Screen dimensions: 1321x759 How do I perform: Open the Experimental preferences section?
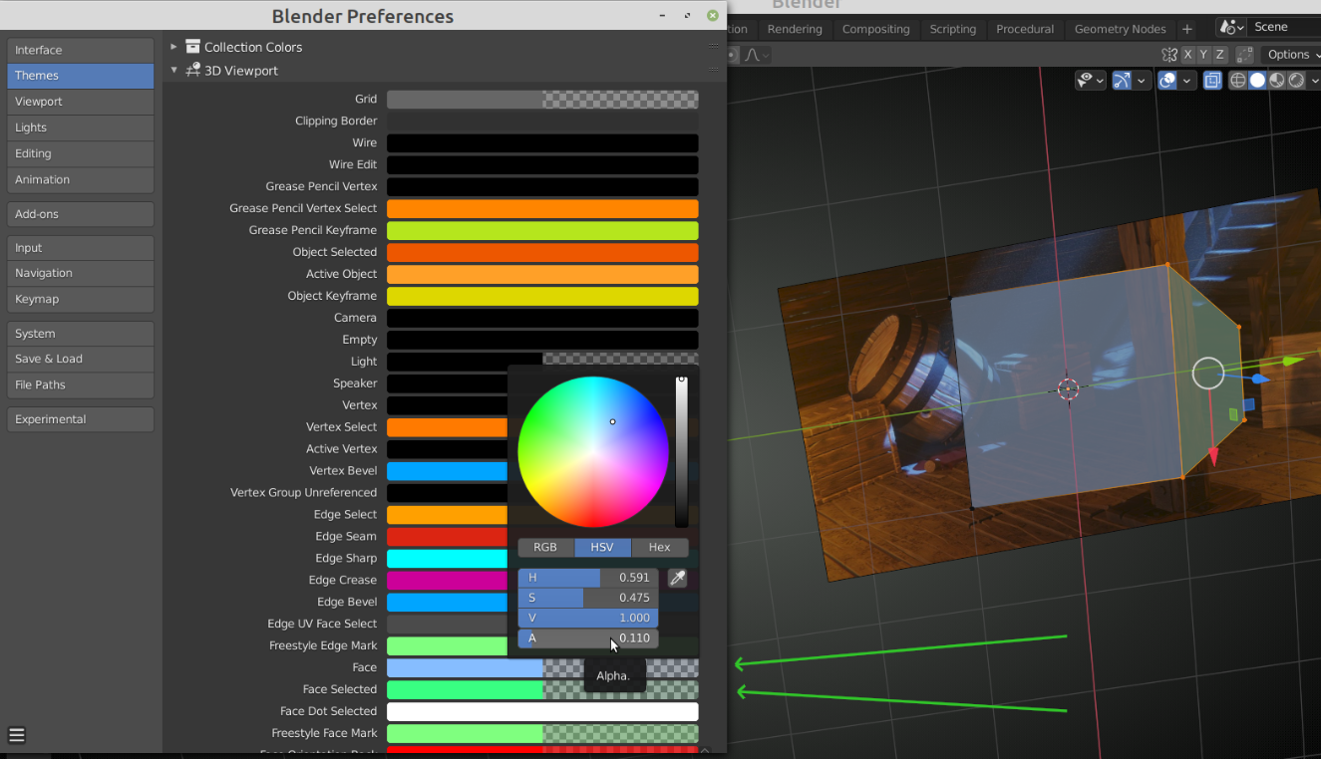81,419
